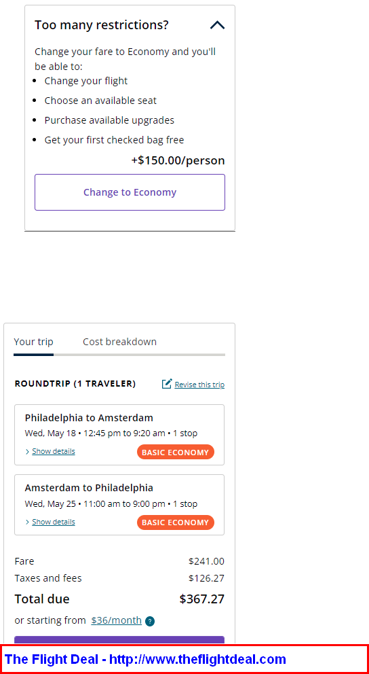
Task: Open the Revise this trip link
Action: (x=199, y=385)
